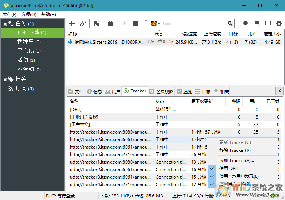Expand the toolbar overflow chevron

[x=145, y=21]
